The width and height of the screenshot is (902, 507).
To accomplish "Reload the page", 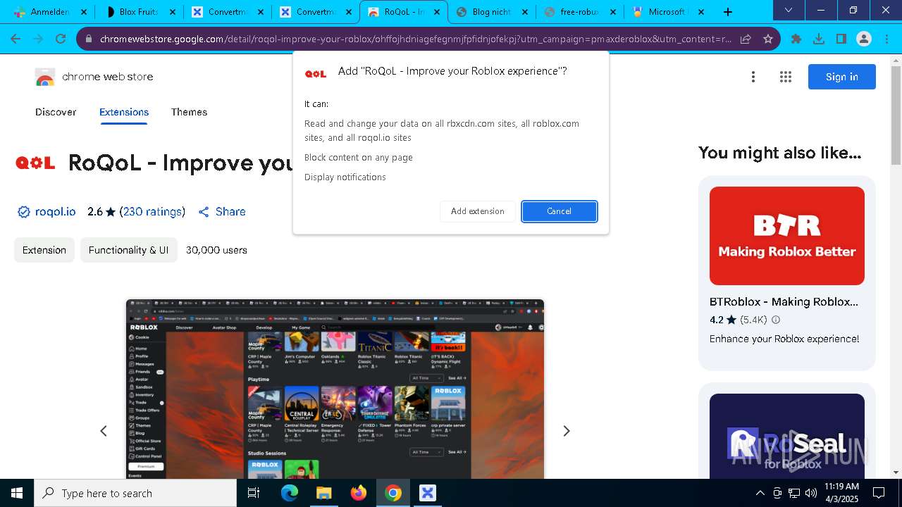I will click(x=61, y=39).
